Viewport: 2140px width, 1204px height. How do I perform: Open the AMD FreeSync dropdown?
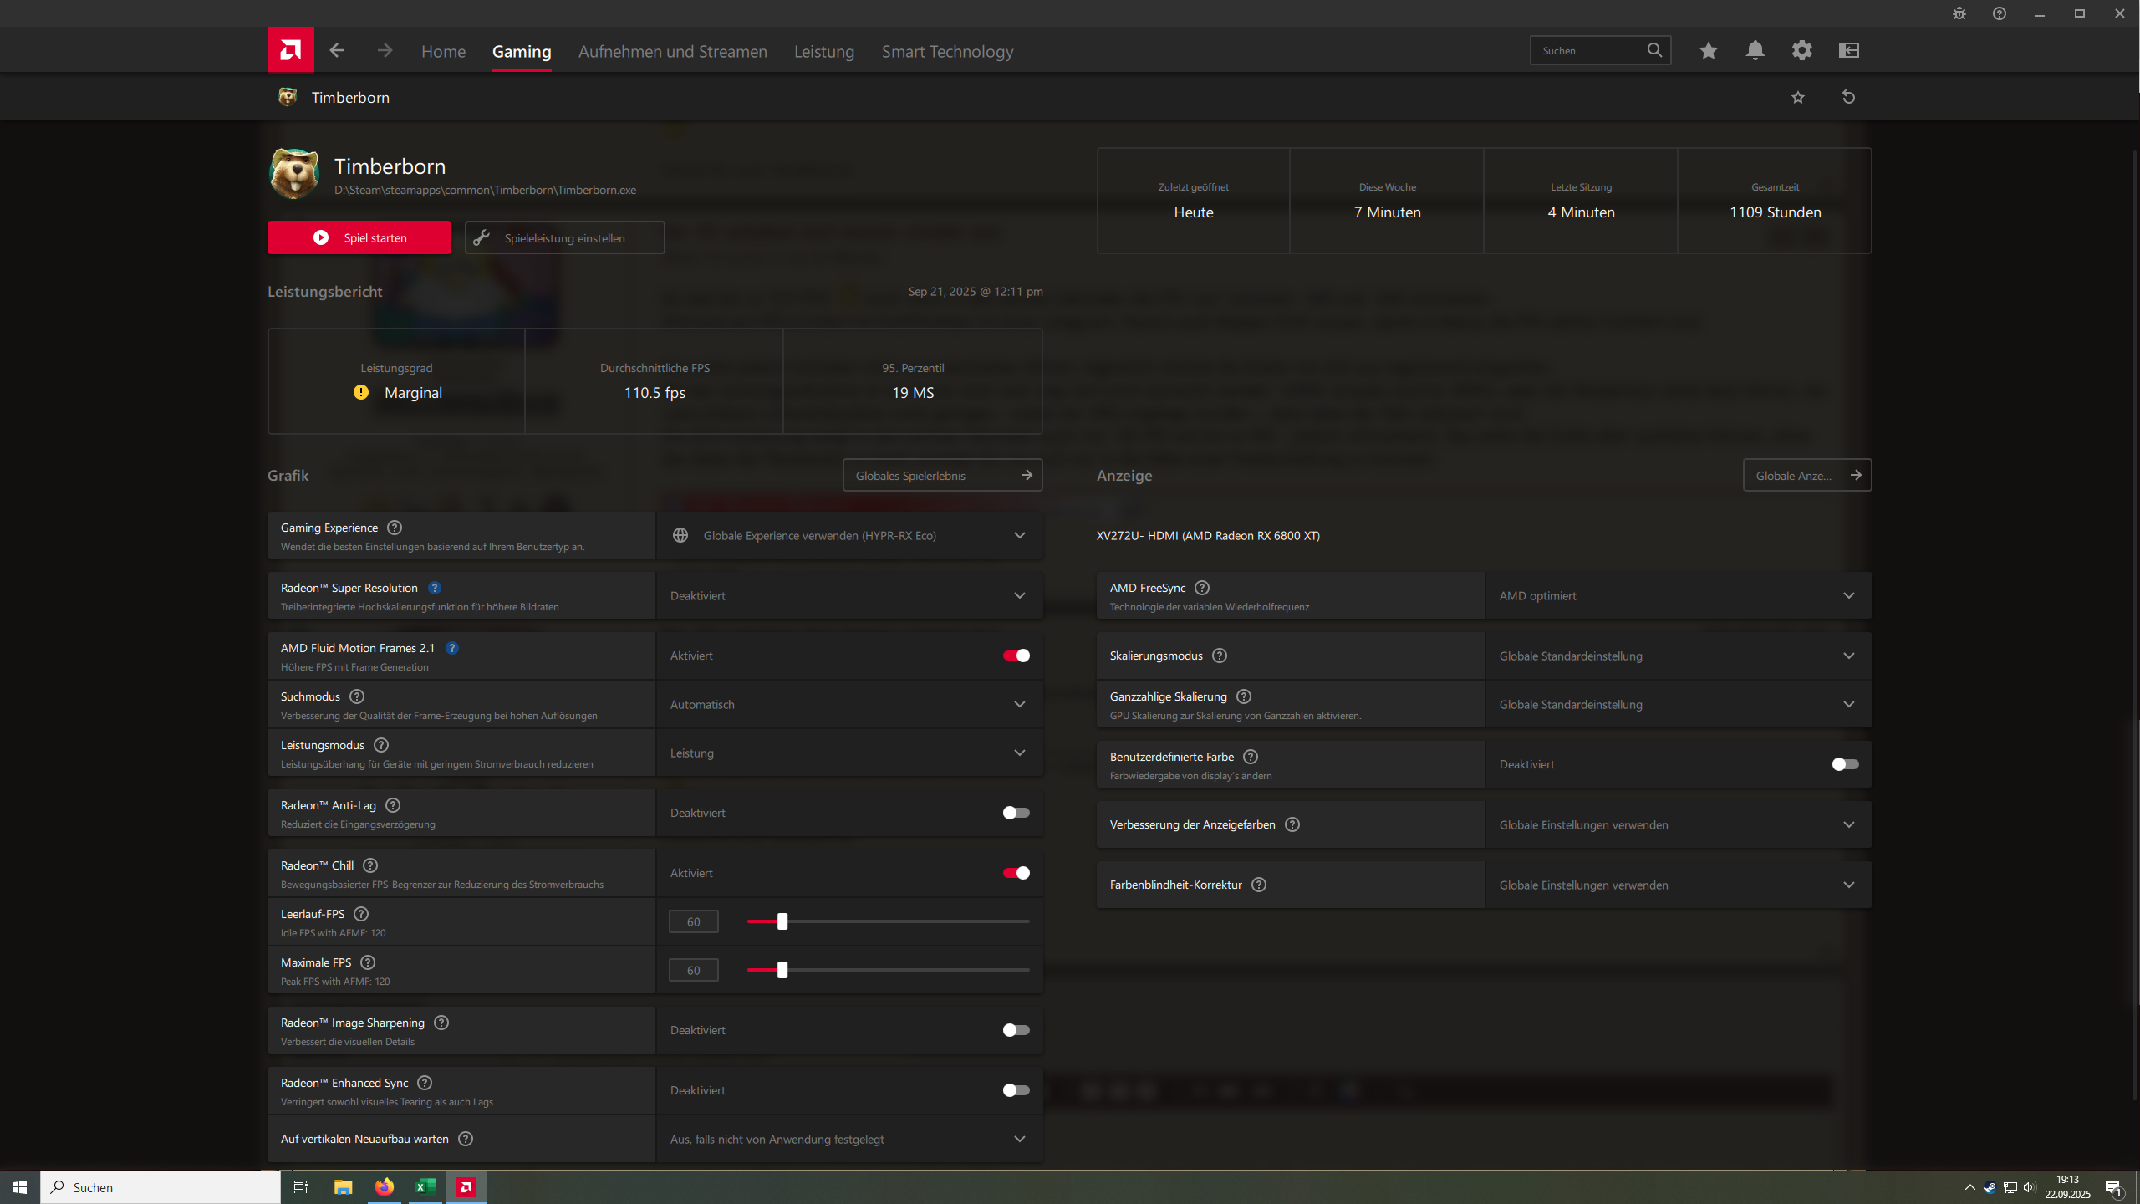[x=1679, y=595]
